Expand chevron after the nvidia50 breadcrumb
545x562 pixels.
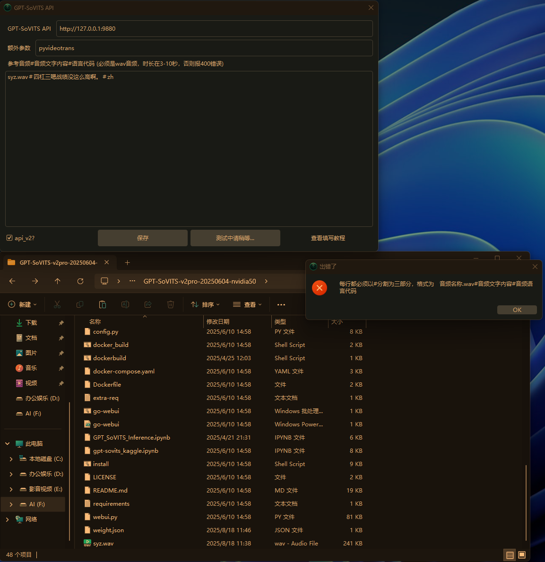(266, 281)
